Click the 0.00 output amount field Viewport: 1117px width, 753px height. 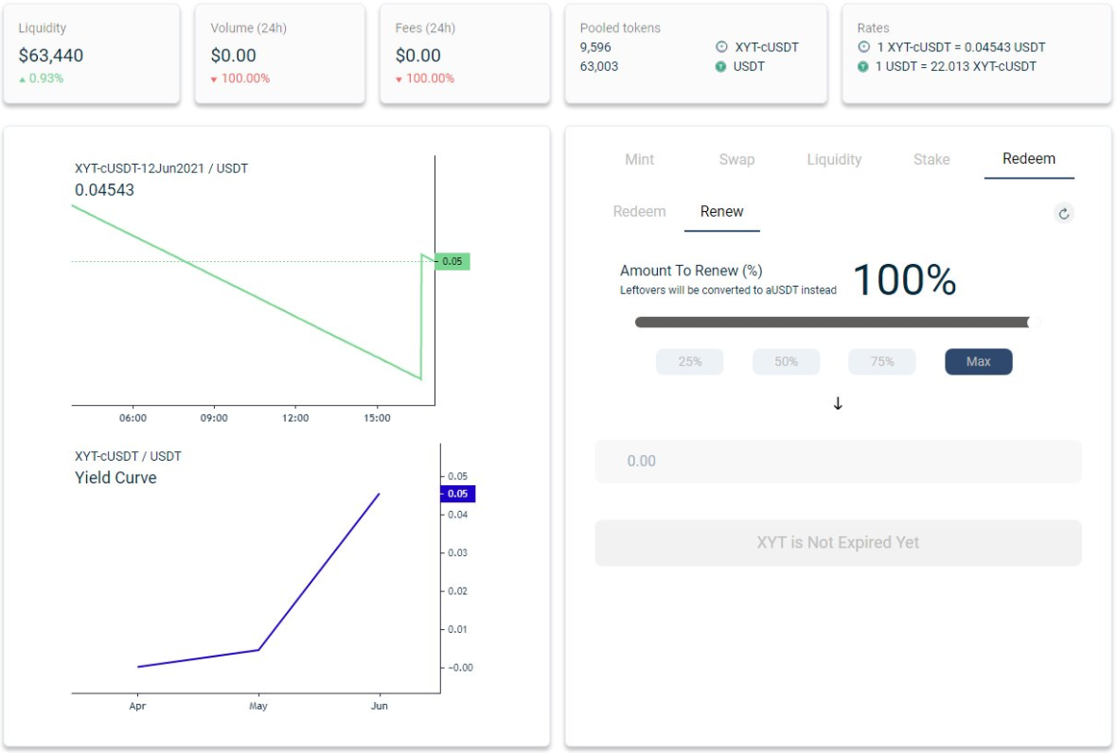(838, 462)
